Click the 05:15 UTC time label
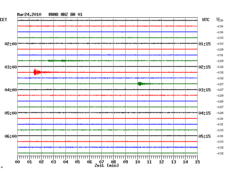The height and width of the screenshot is (171, 225). (x=205, y=136)
